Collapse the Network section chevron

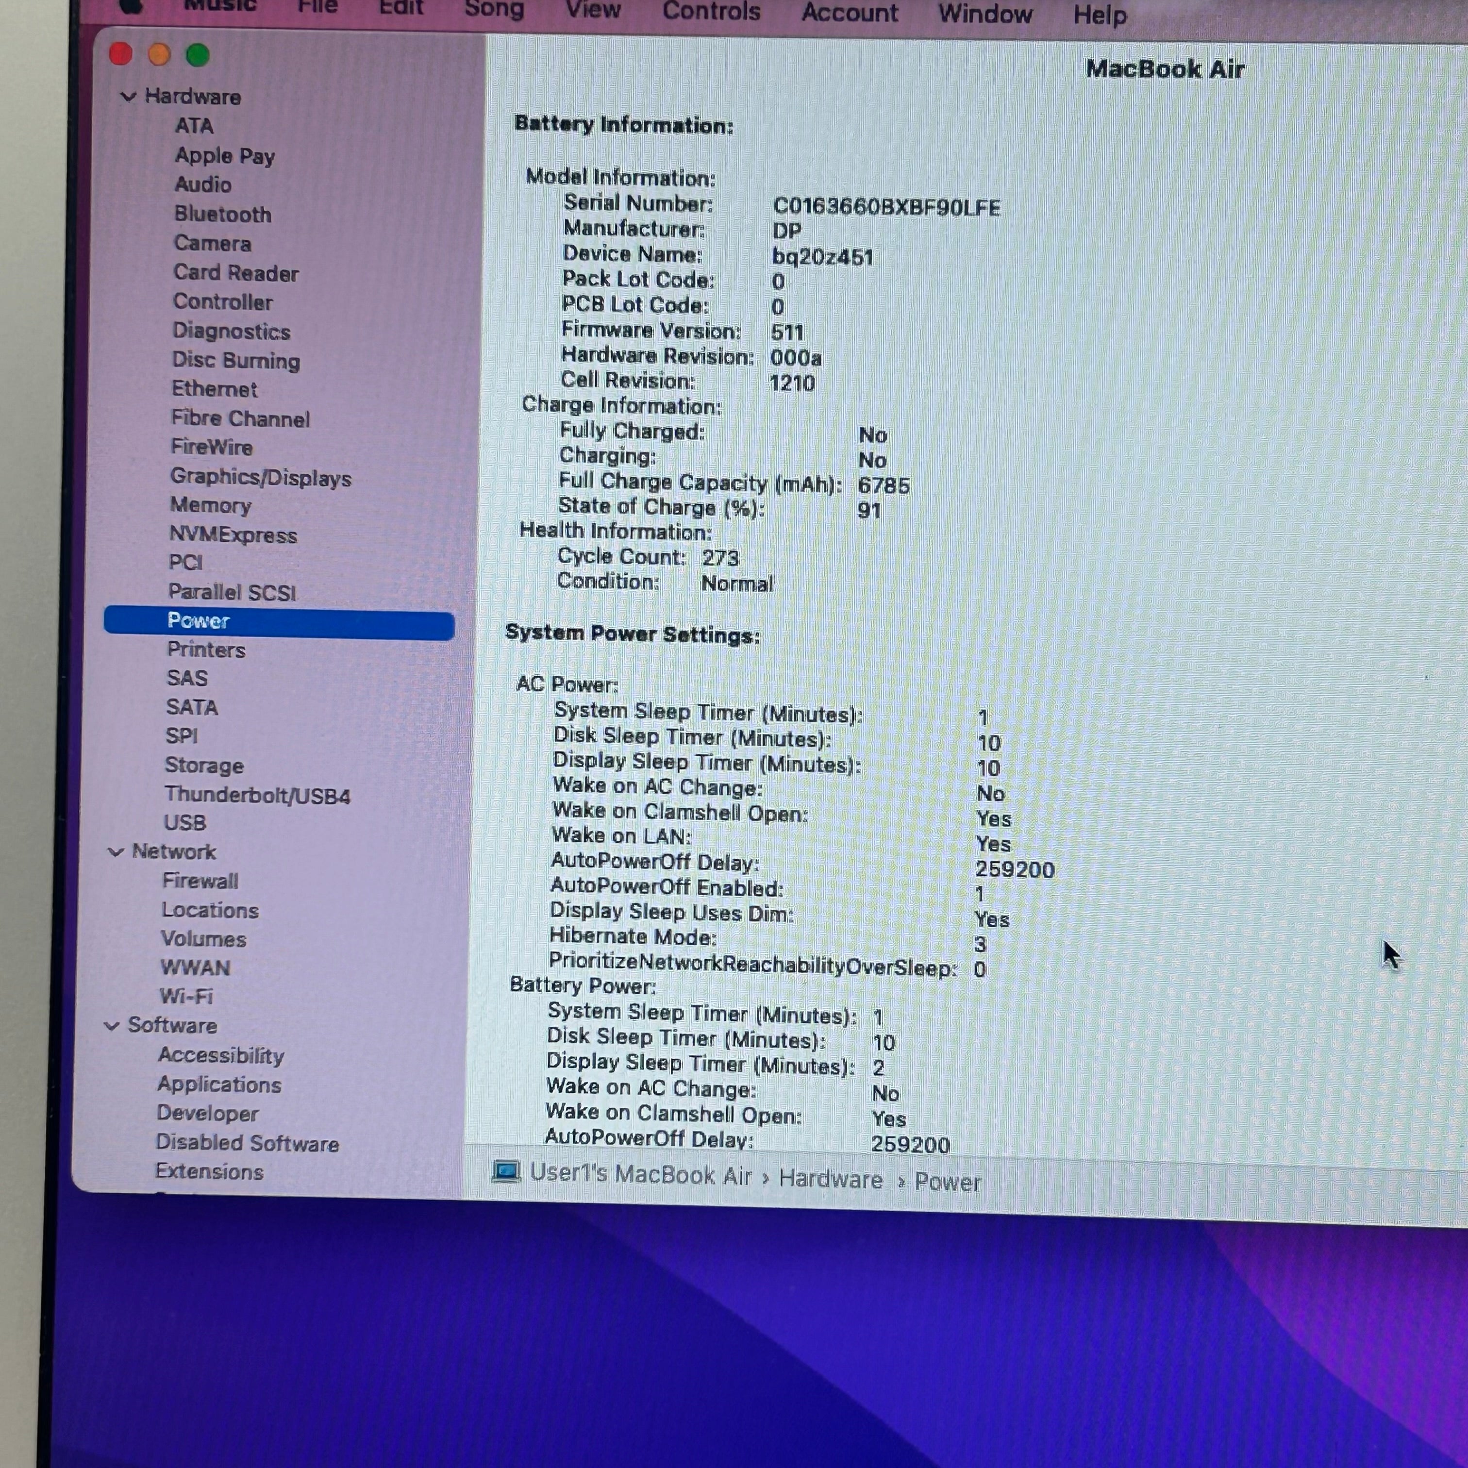click(x=116, y=852)
